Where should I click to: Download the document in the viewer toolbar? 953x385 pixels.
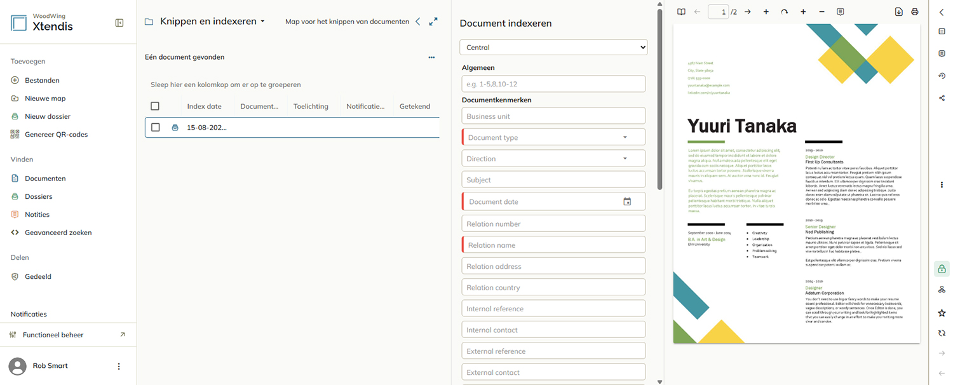899,11
